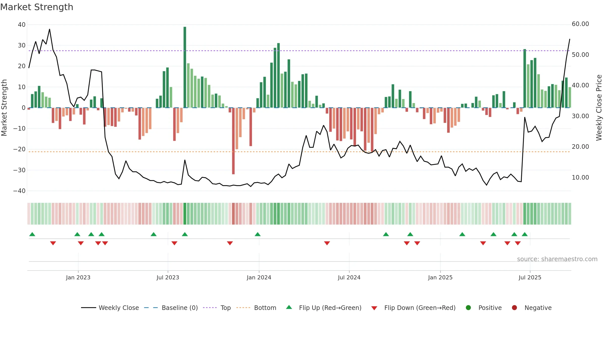Toggle Flip Up (Red→Green) legend entry
Viewport: 606px width, 341px height.
(324, 308)
